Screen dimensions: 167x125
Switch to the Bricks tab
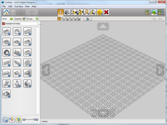point(8,19)
